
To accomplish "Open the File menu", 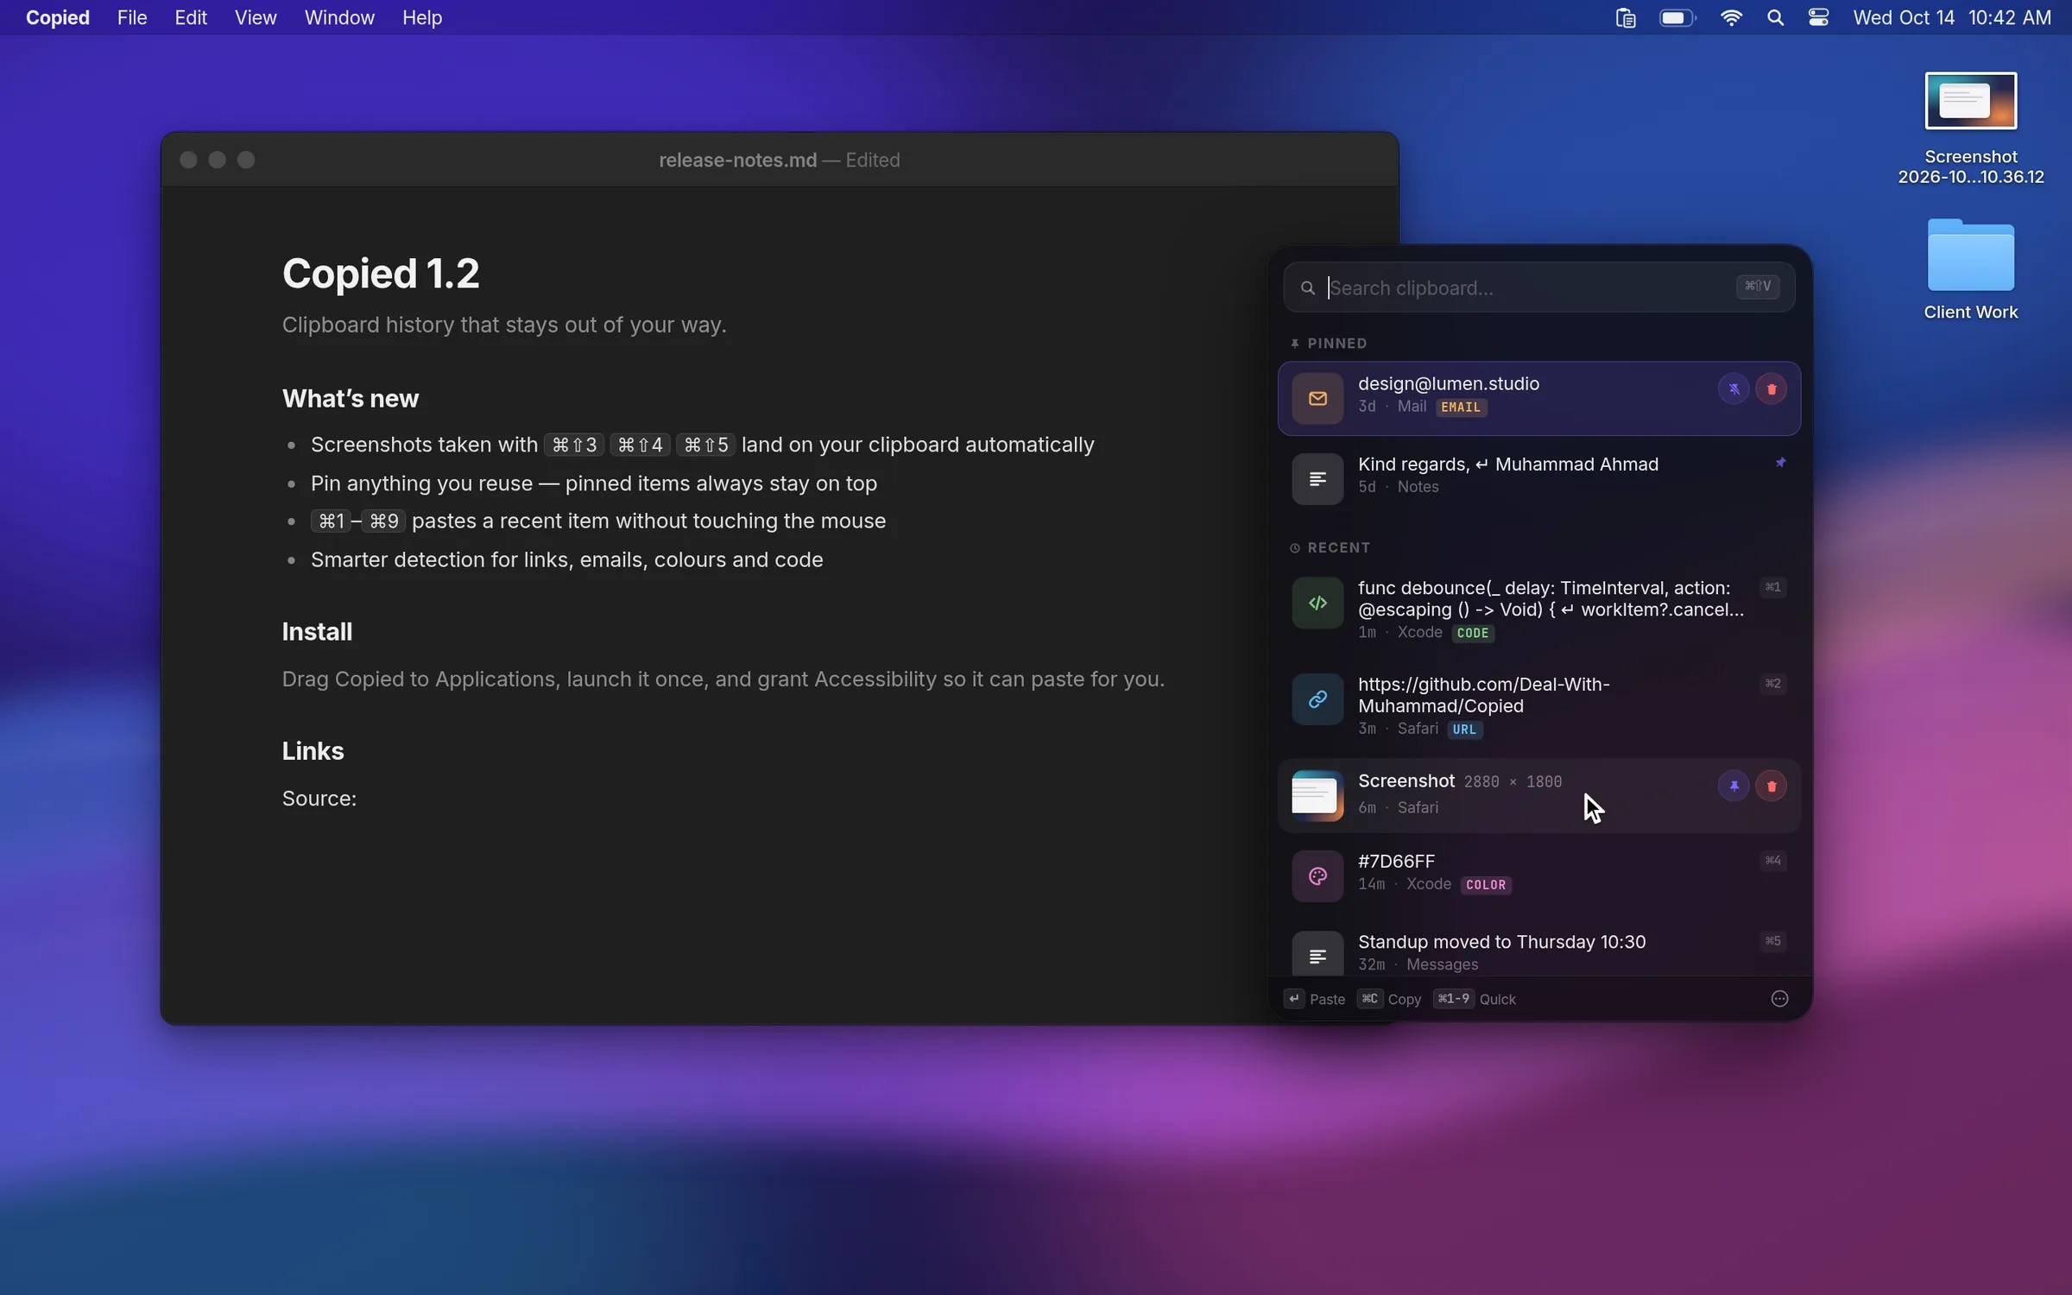I will [132, 17].
